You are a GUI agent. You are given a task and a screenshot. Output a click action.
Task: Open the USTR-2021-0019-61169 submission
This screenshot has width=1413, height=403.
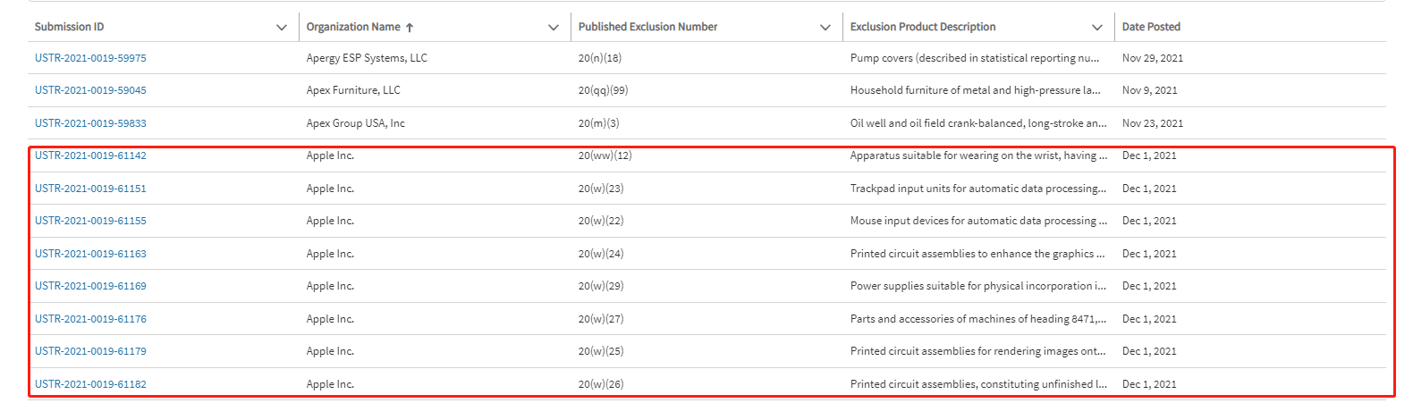[90, 286]
